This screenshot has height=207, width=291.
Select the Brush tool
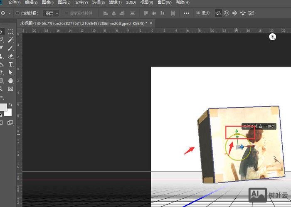[10, 48]
